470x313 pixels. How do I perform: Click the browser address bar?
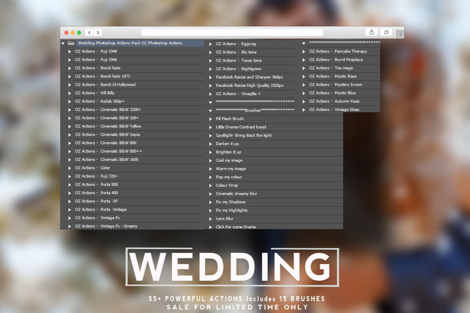point(232,32)
